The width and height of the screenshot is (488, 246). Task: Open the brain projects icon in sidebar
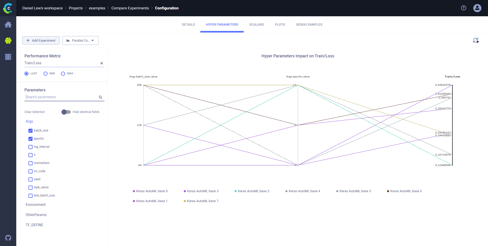coord(8,41)
